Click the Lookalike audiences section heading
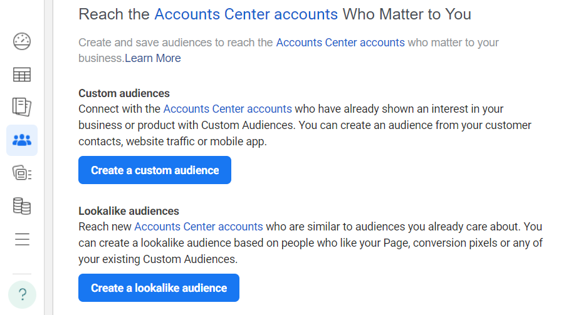Screen dimensions: 571x315 tap(129, 211)
